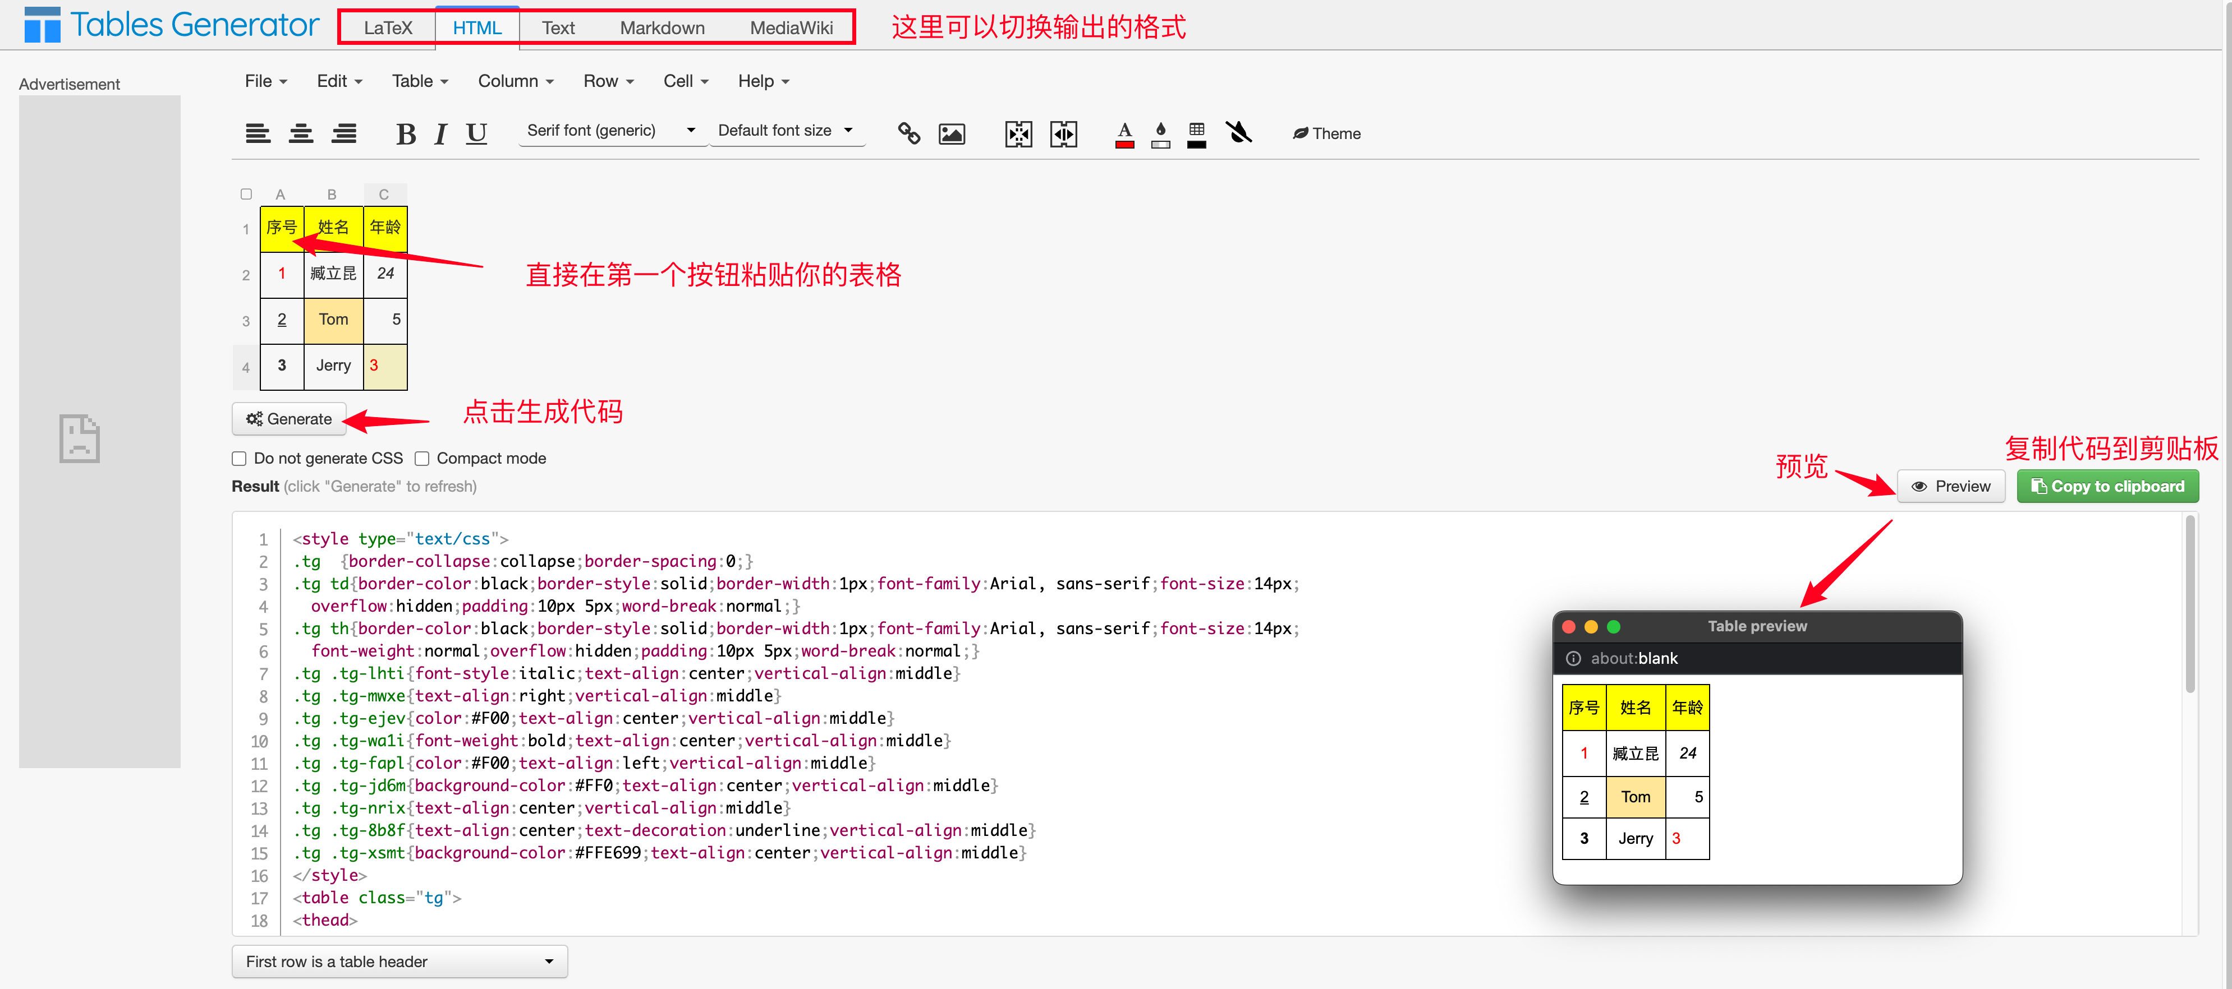This screenshot has height=989, width=2232.
Task: Open the Default font size dropdown
Action: [x=785, y=131]
